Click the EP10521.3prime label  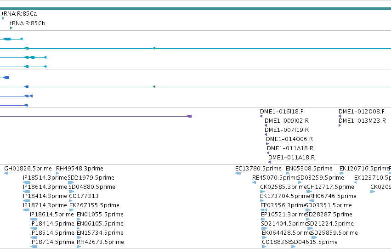(x=283, y=215)
